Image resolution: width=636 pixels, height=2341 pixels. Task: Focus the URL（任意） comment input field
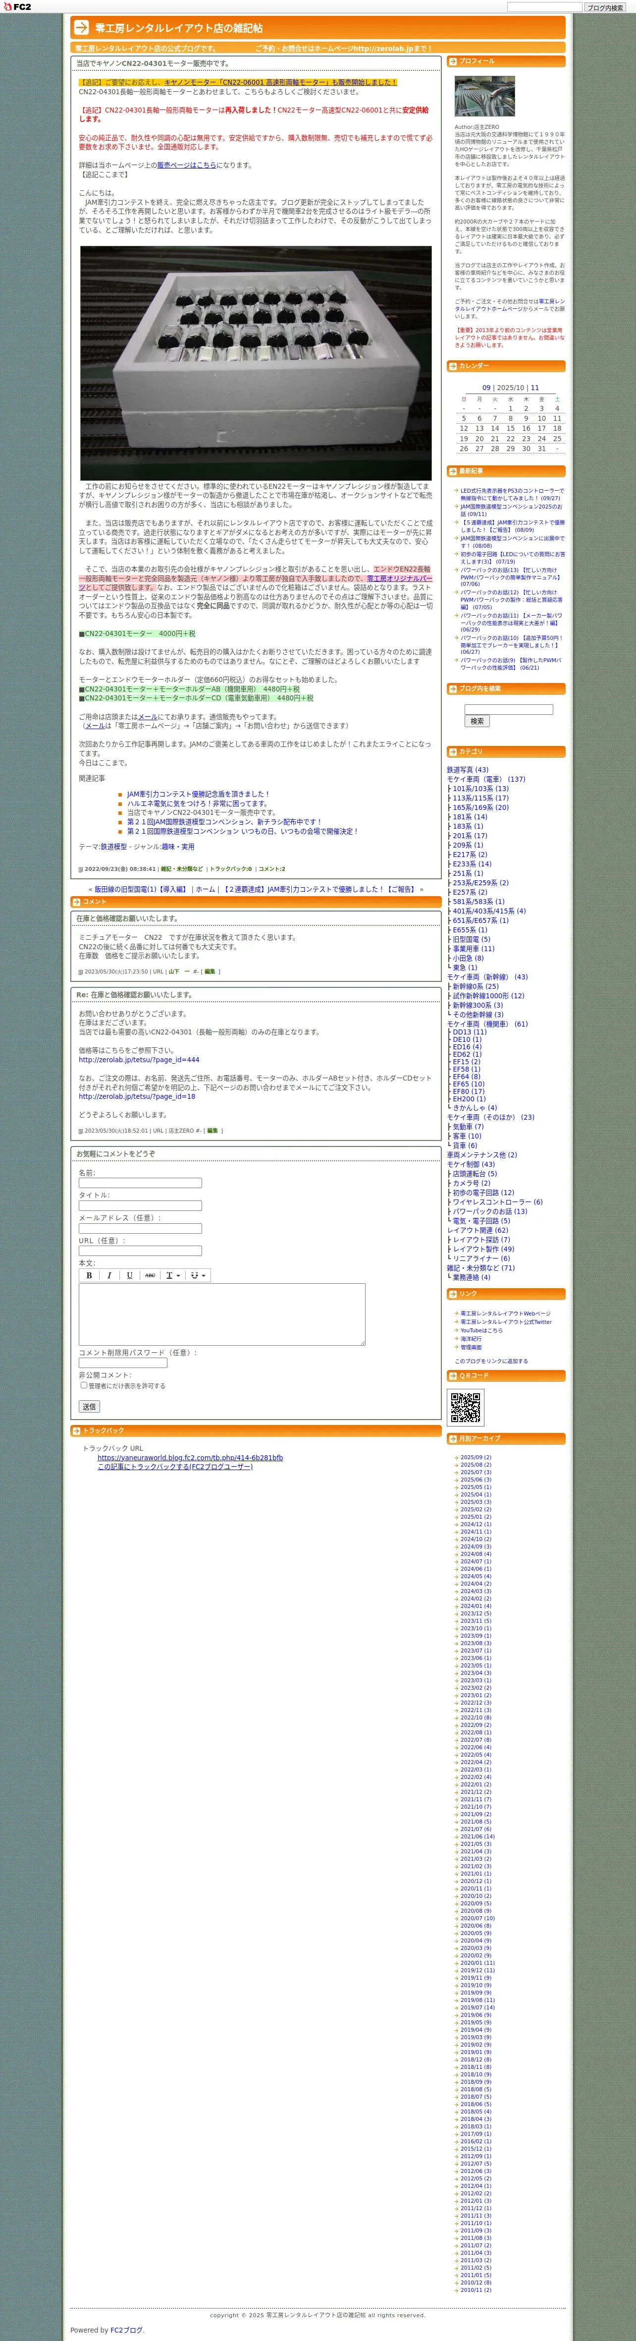[x=140, y=1251]
